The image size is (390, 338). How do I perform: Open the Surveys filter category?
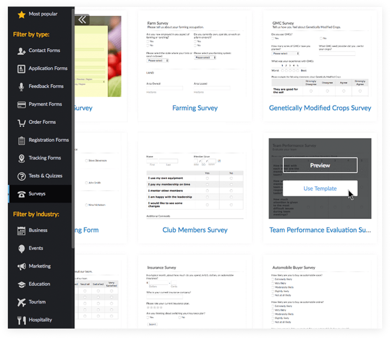(37, 194)
